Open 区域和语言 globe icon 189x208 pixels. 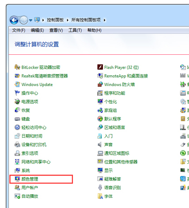click(x=100, y=127)
